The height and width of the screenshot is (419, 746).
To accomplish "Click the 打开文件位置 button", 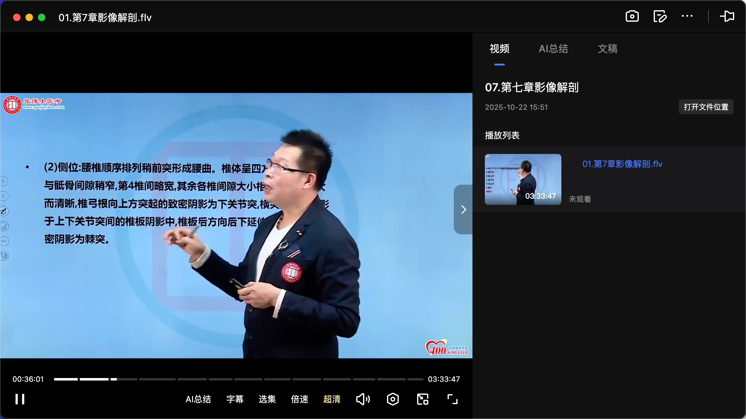I will (x=706, y=107).
